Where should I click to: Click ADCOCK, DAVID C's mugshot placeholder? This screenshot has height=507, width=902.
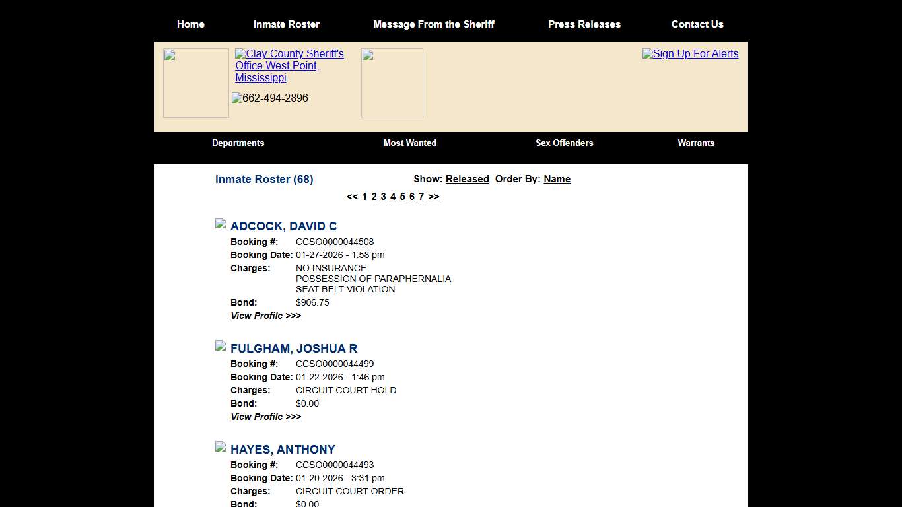220,223
